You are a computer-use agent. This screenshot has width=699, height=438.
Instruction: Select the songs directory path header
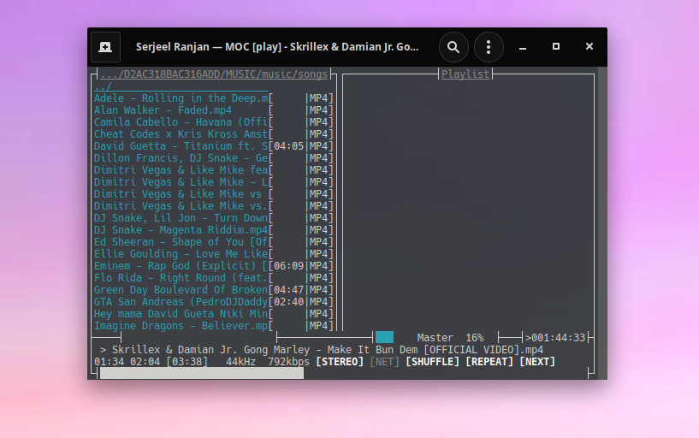214,74
